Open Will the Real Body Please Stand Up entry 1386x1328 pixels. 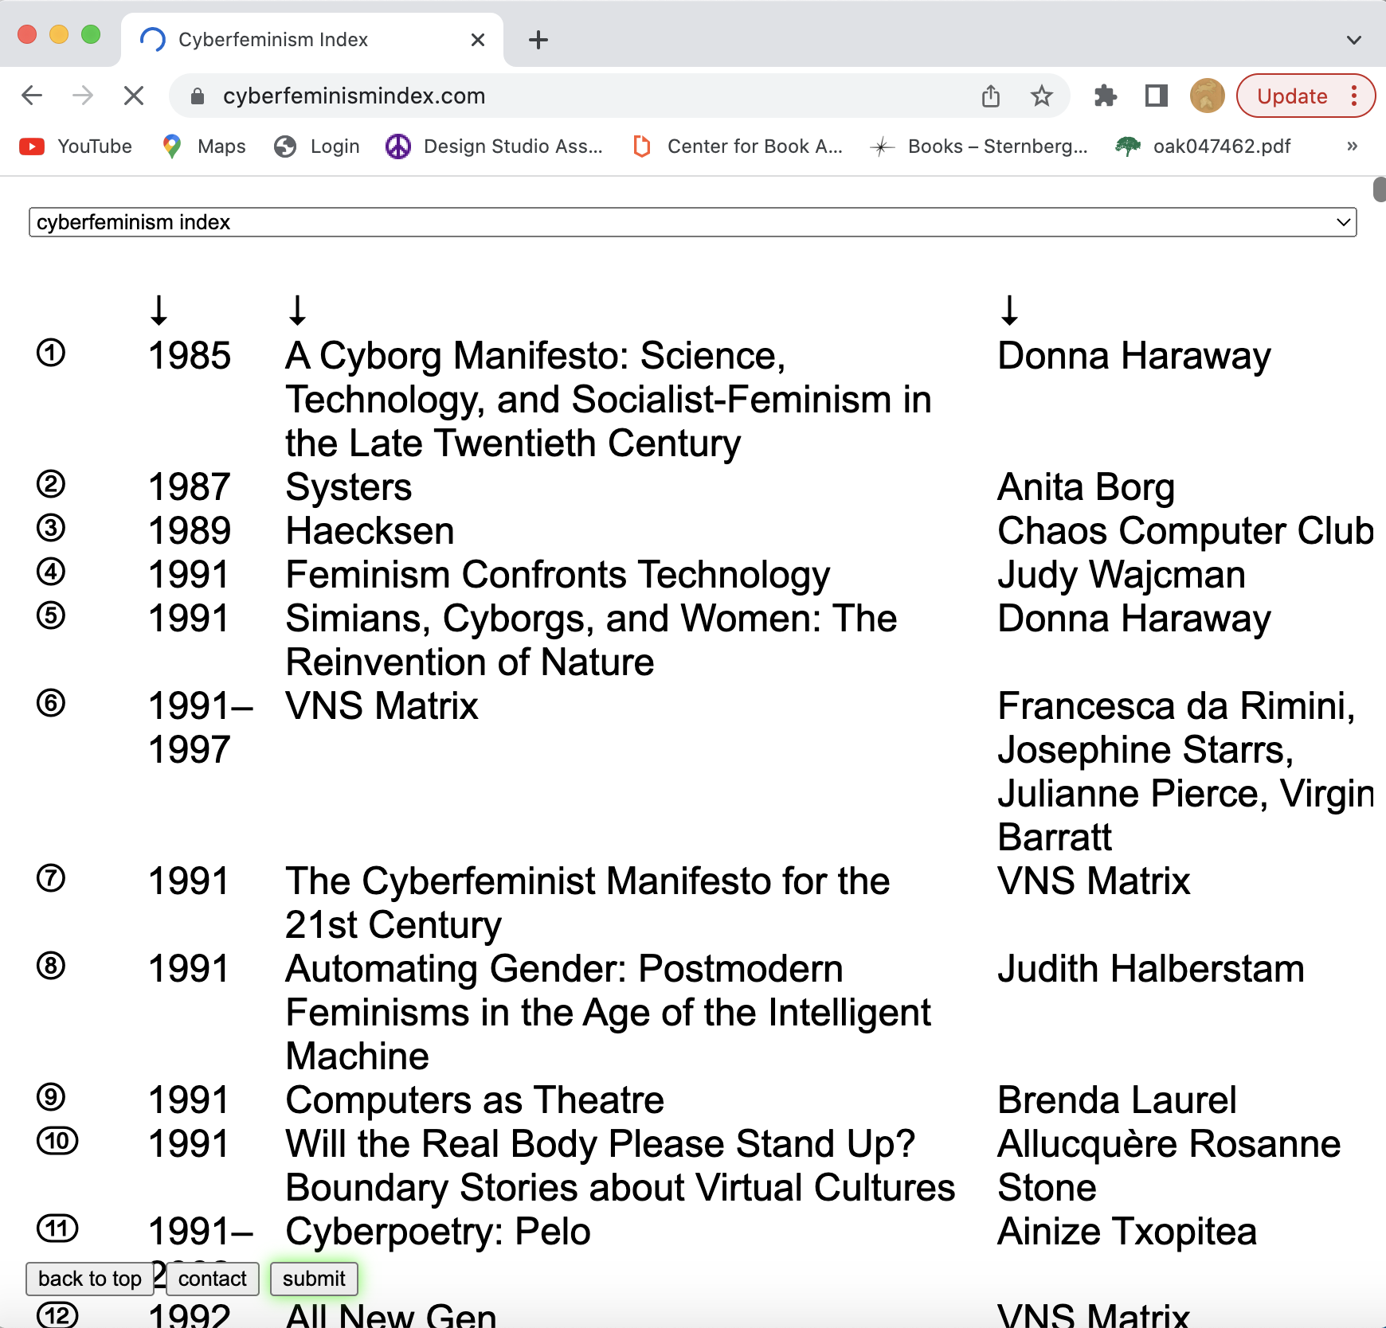[621, 1166]
